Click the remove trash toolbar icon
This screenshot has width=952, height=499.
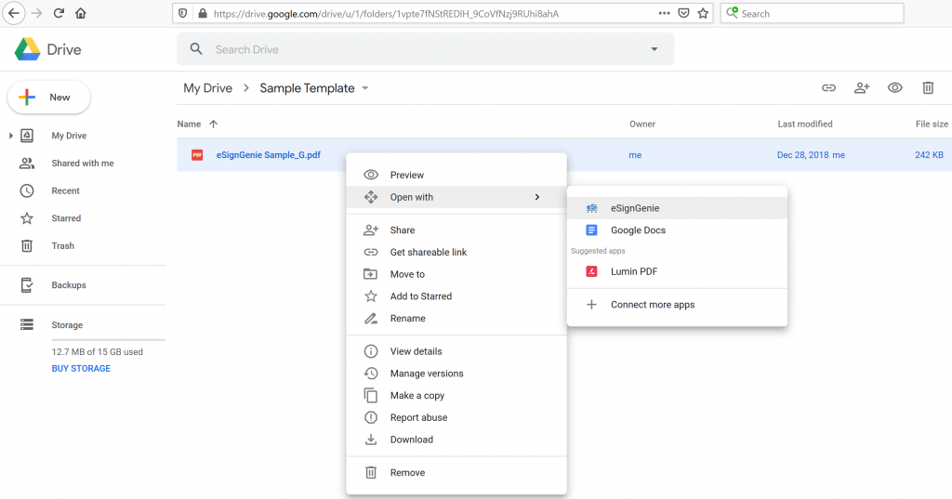coord(928,88)
